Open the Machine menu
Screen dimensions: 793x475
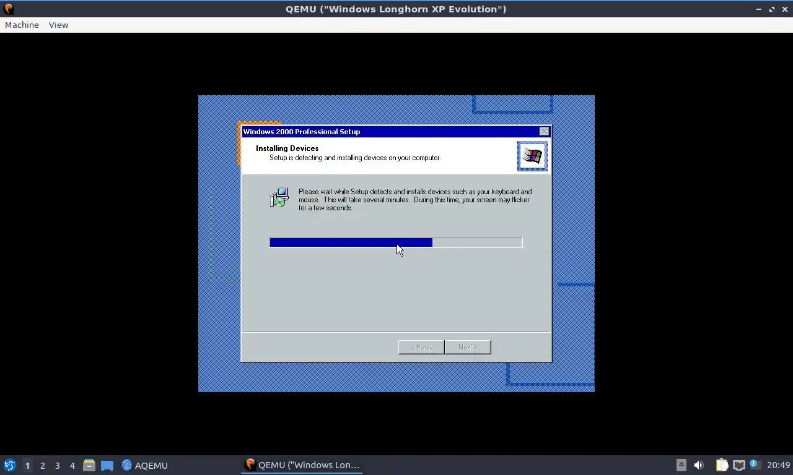tap(22, 25)
